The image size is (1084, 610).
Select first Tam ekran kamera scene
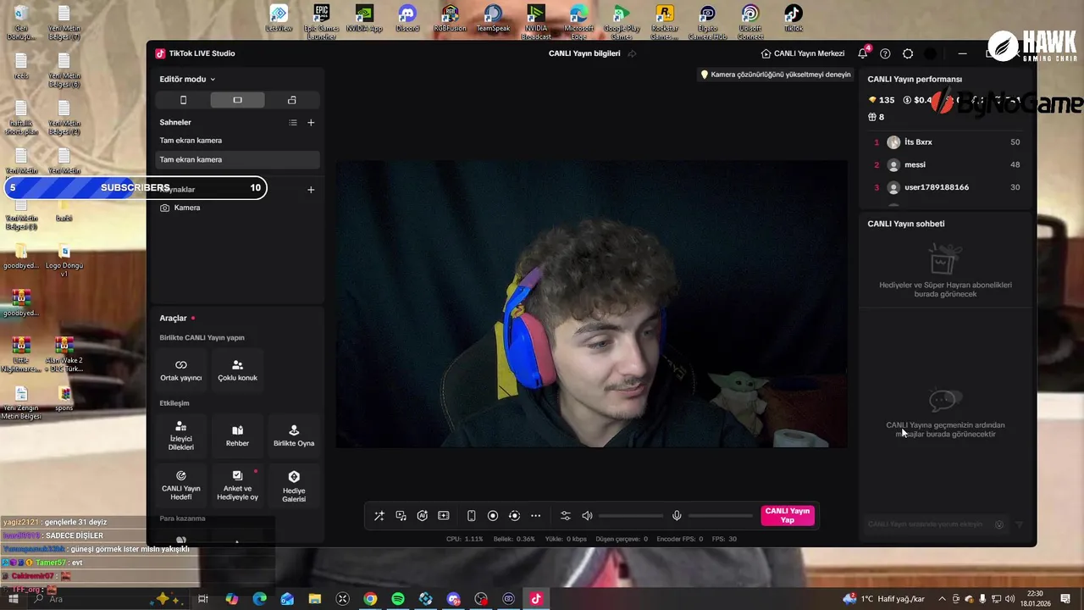tap(237, 141)
